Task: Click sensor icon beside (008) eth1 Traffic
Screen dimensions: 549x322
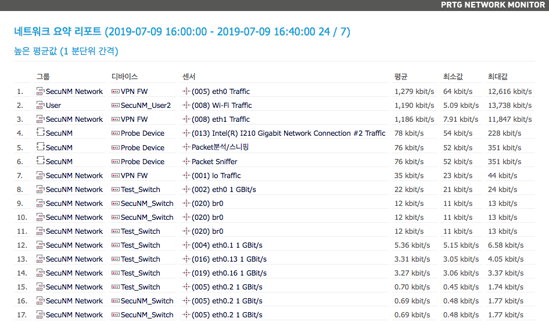Action: tap(186, 119)
